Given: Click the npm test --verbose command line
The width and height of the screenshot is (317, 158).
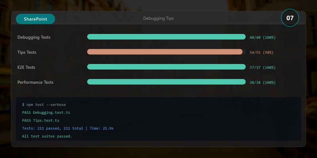Looking at the screenshot, I should click(44, 105).
